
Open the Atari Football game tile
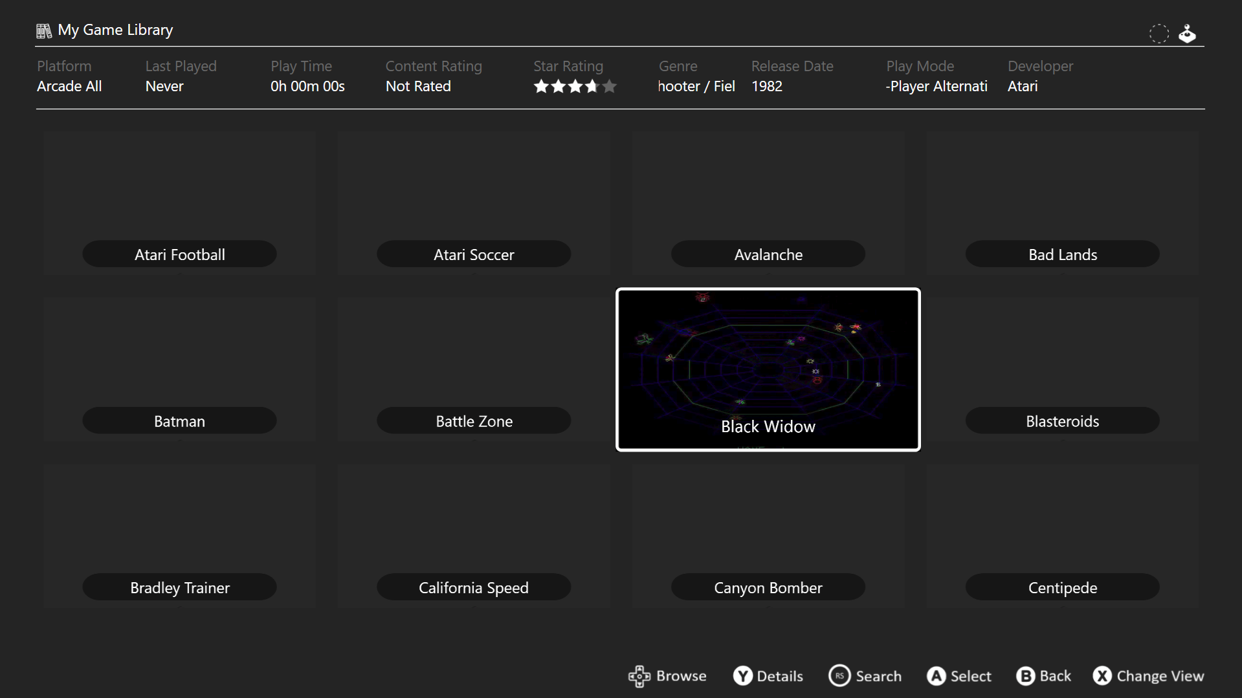tap(179, 204)
